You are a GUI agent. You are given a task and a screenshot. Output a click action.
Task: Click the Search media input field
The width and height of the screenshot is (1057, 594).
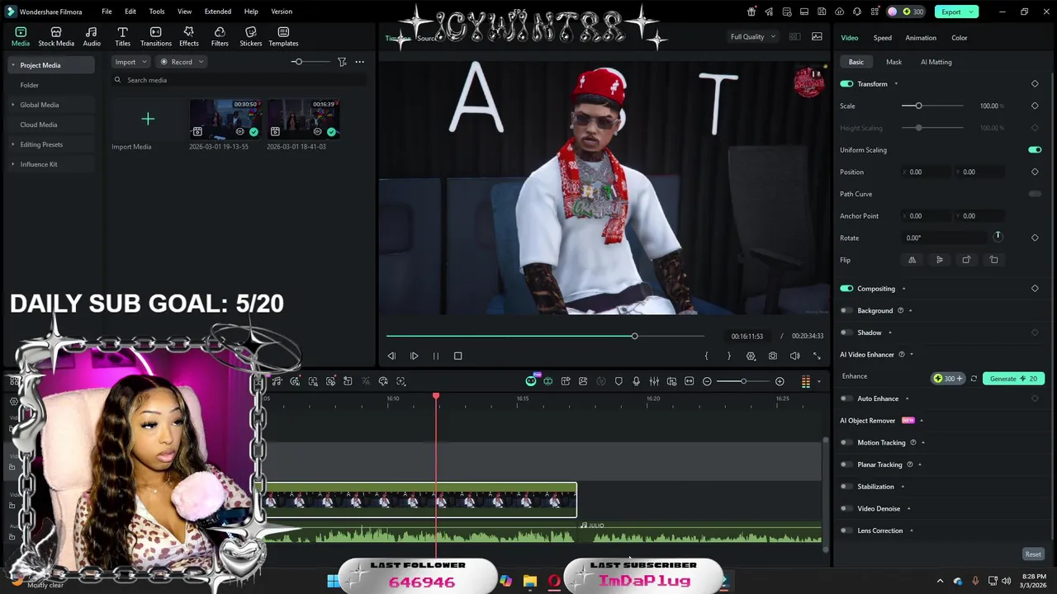pos(239,80)
